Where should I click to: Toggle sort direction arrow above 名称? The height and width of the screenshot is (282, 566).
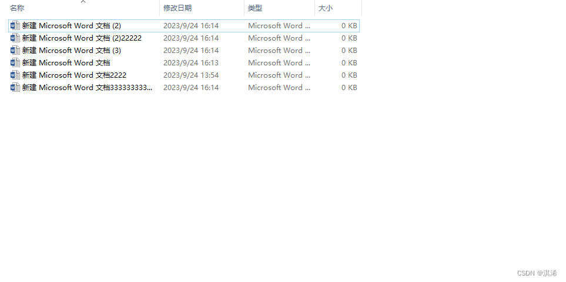click(83, 2)
